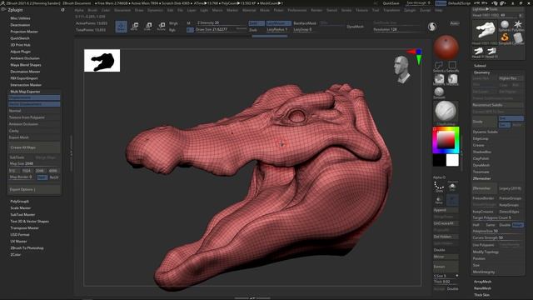The width and height of the screenshot is (533, 300).
Task: Open the Document menu
Action: [122, 10]
